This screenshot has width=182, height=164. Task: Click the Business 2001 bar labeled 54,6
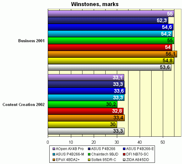[110, 27]
